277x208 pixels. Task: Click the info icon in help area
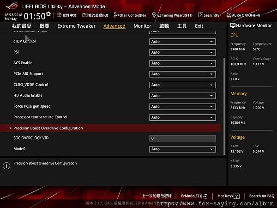tap(6, 166)
